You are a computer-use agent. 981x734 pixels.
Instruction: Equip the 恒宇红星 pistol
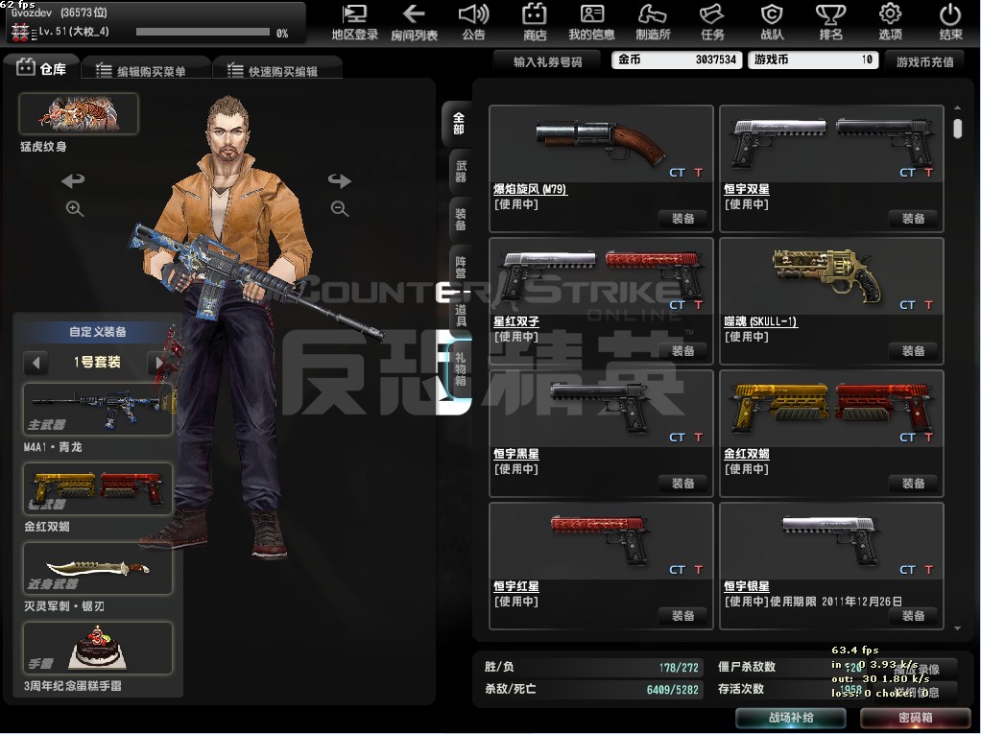(x=682, y=616)
